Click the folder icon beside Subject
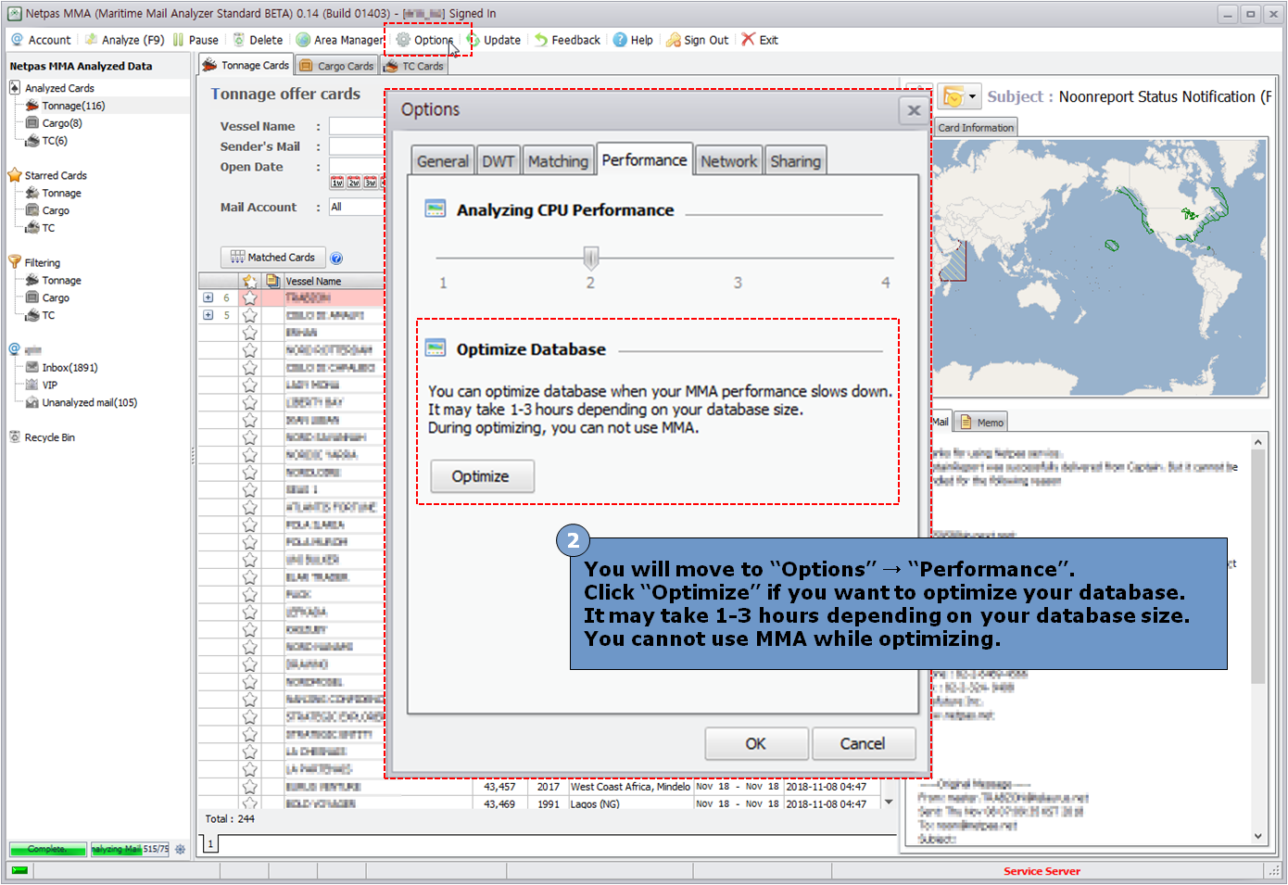This screenshot has width=1288, height=885. tap(952, 96)
